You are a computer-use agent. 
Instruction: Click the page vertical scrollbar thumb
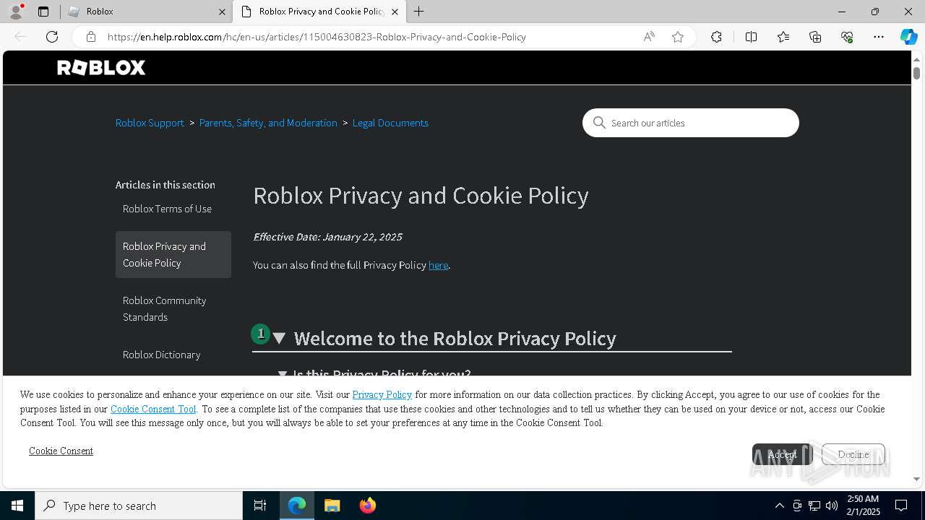(916, 73)
